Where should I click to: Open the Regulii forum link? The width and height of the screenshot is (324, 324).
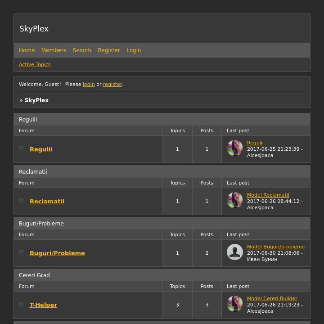[x=41, y=149]
